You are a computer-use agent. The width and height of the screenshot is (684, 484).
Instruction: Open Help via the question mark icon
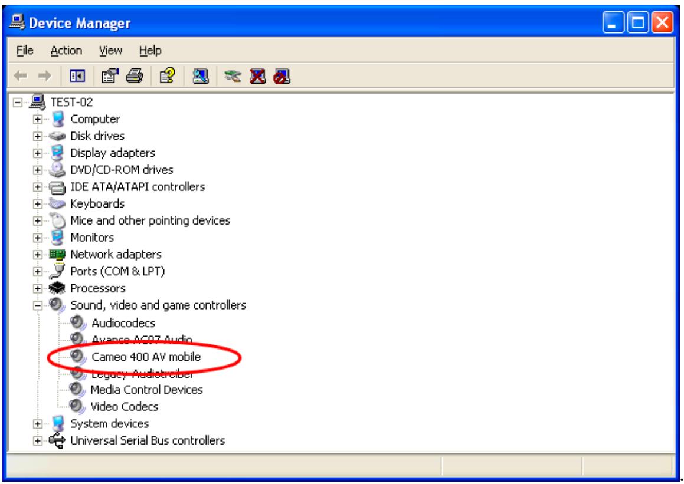pyautogui.click(x=168, y=76)
